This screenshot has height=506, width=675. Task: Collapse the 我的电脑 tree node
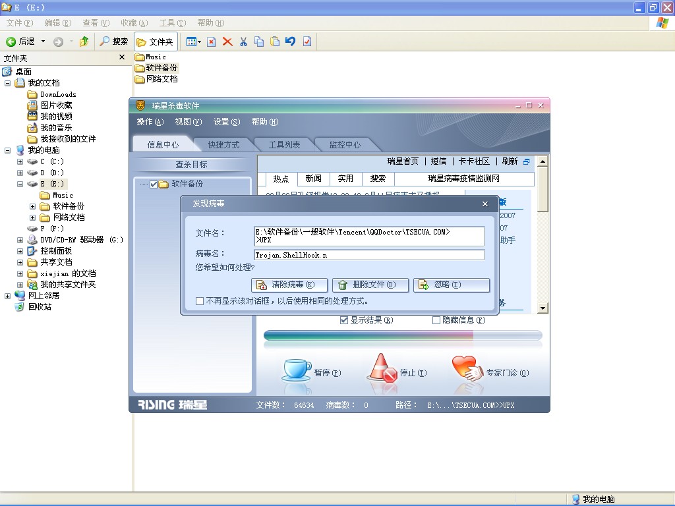click(7, 150)
